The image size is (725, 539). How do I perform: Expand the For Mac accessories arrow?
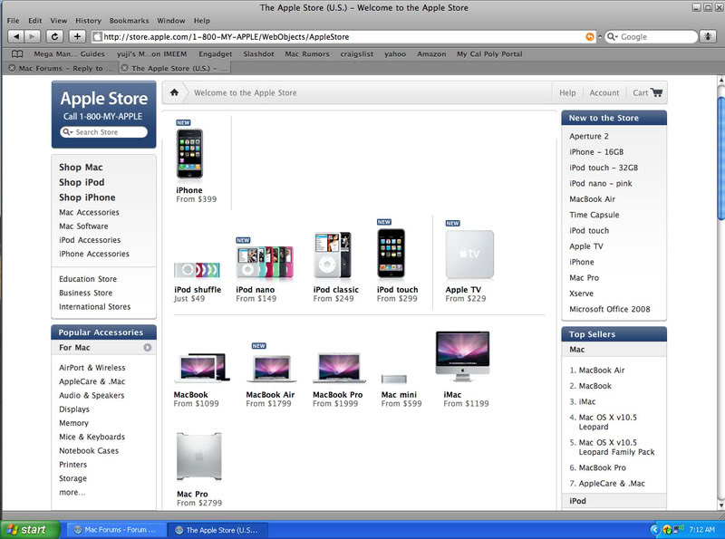147,348
